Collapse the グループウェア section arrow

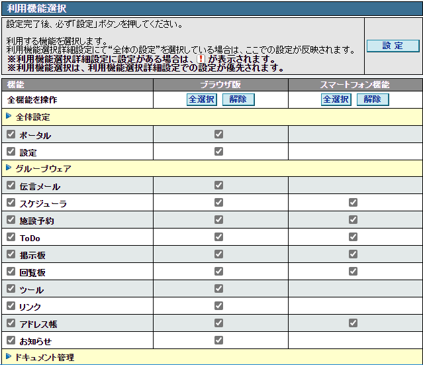9,168
